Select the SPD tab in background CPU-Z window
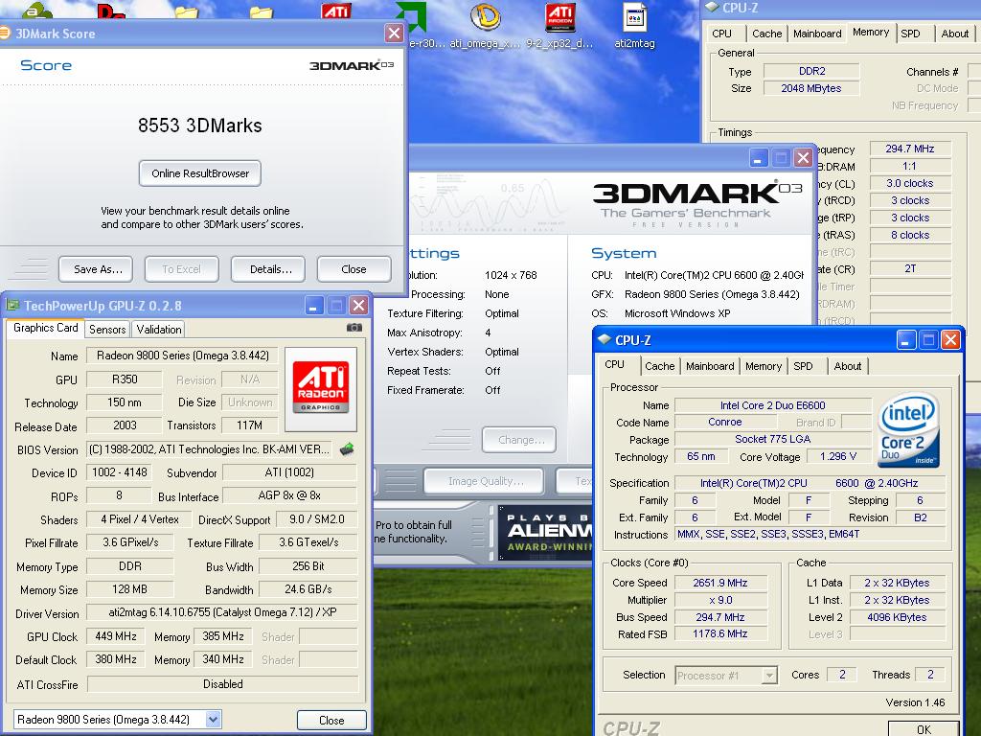981x736 pixels. [910, 34]
